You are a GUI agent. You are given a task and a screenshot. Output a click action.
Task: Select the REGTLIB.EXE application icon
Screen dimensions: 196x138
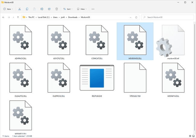click(x=97, y=78)
